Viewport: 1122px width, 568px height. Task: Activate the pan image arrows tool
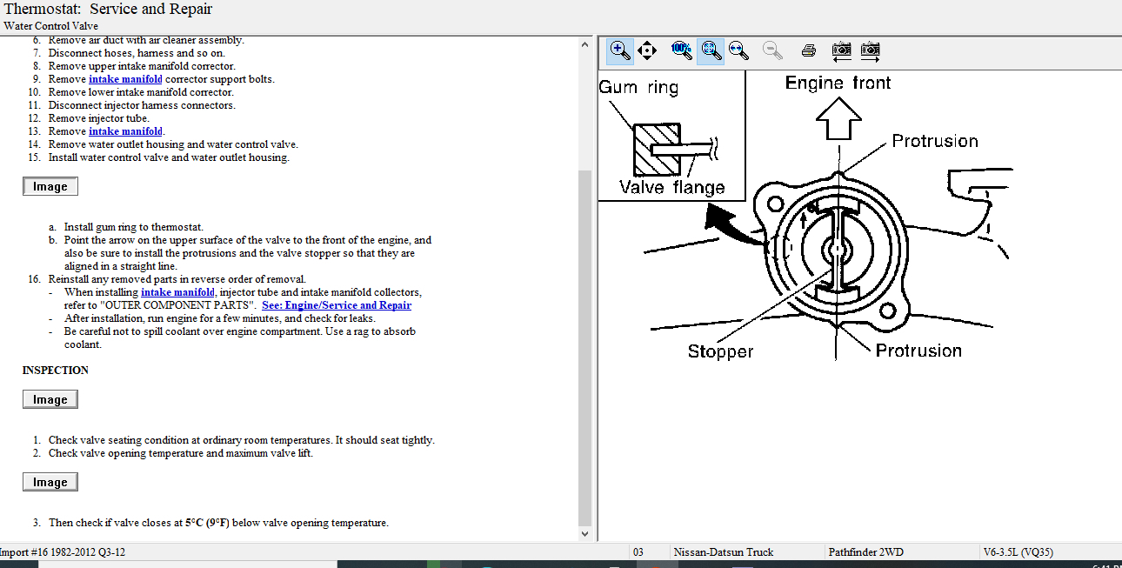click(x=647, y=50)
